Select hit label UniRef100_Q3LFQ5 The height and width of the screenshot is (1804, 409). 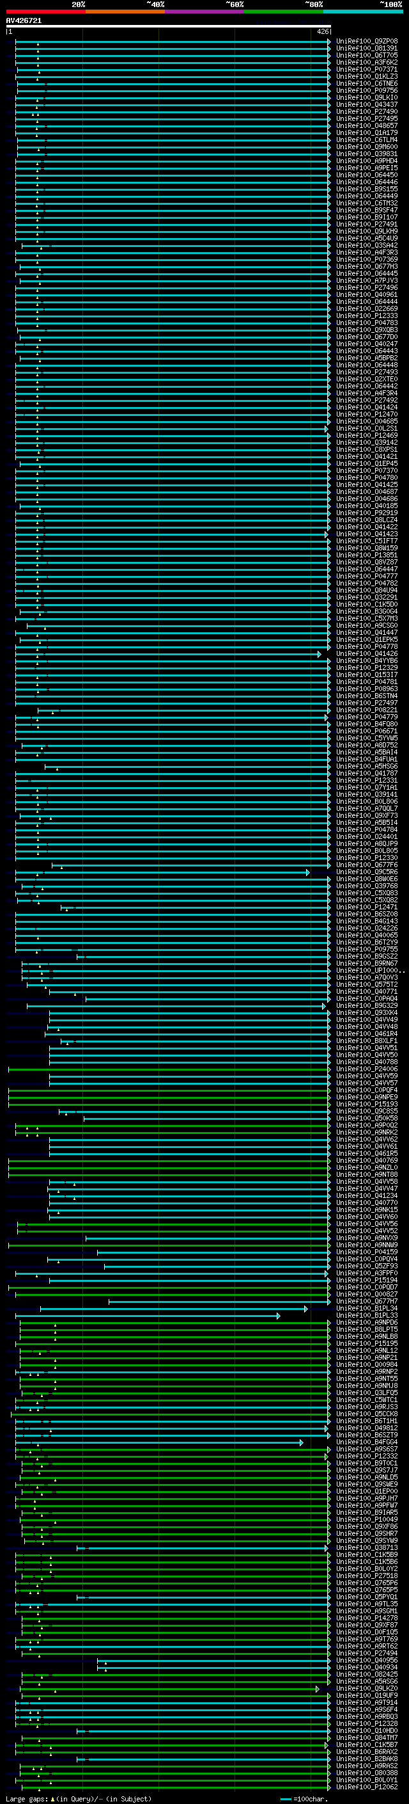pyautogui.click(x=366, y=1393)
